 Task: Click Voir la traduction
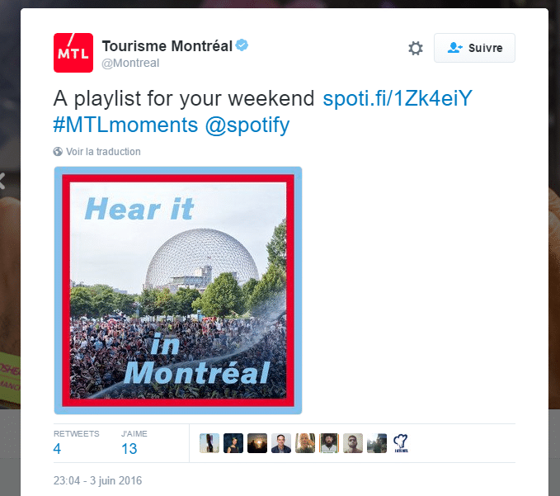click(103, 152)
